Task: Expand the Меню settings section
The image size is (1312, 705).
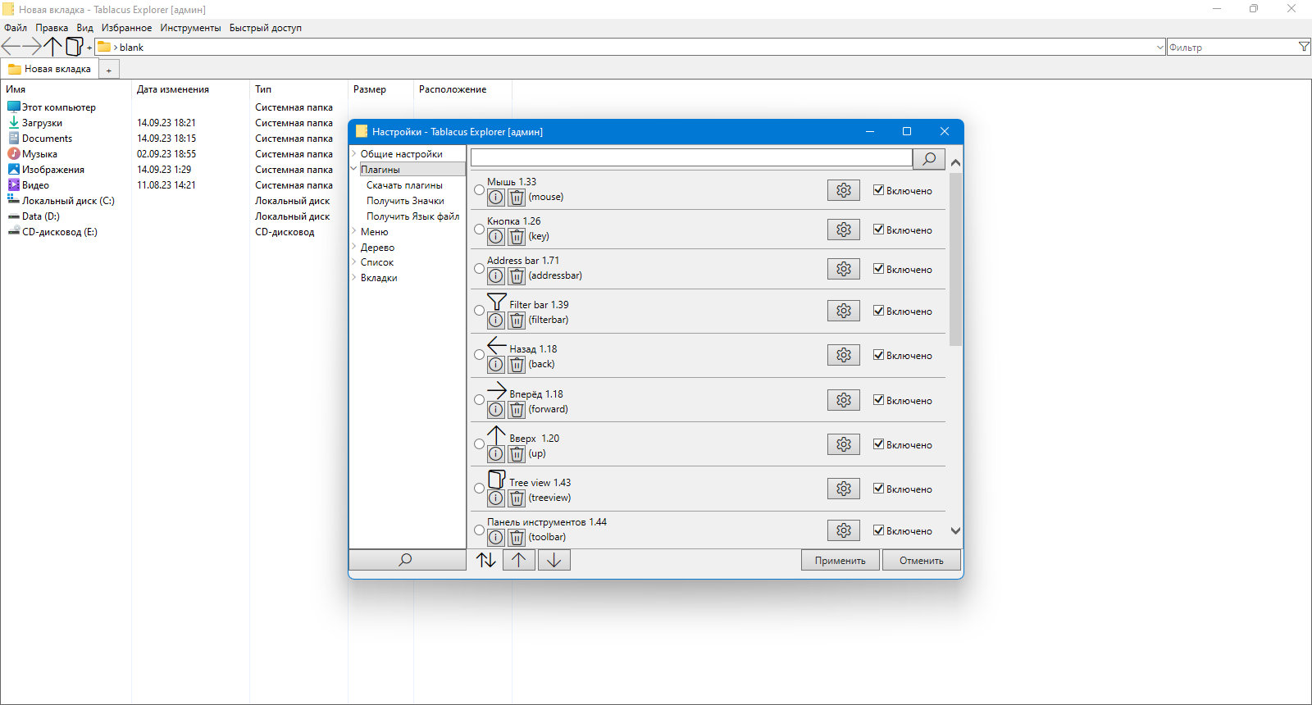Action: 354,231
